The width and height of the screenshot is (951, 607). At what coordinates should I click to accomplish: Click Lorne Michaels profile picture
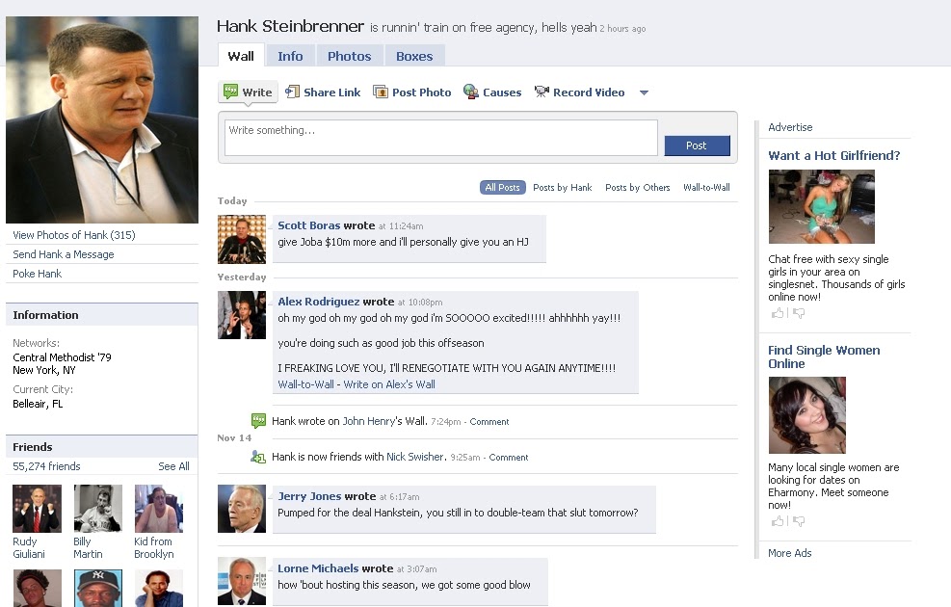[x=242, y=581]
